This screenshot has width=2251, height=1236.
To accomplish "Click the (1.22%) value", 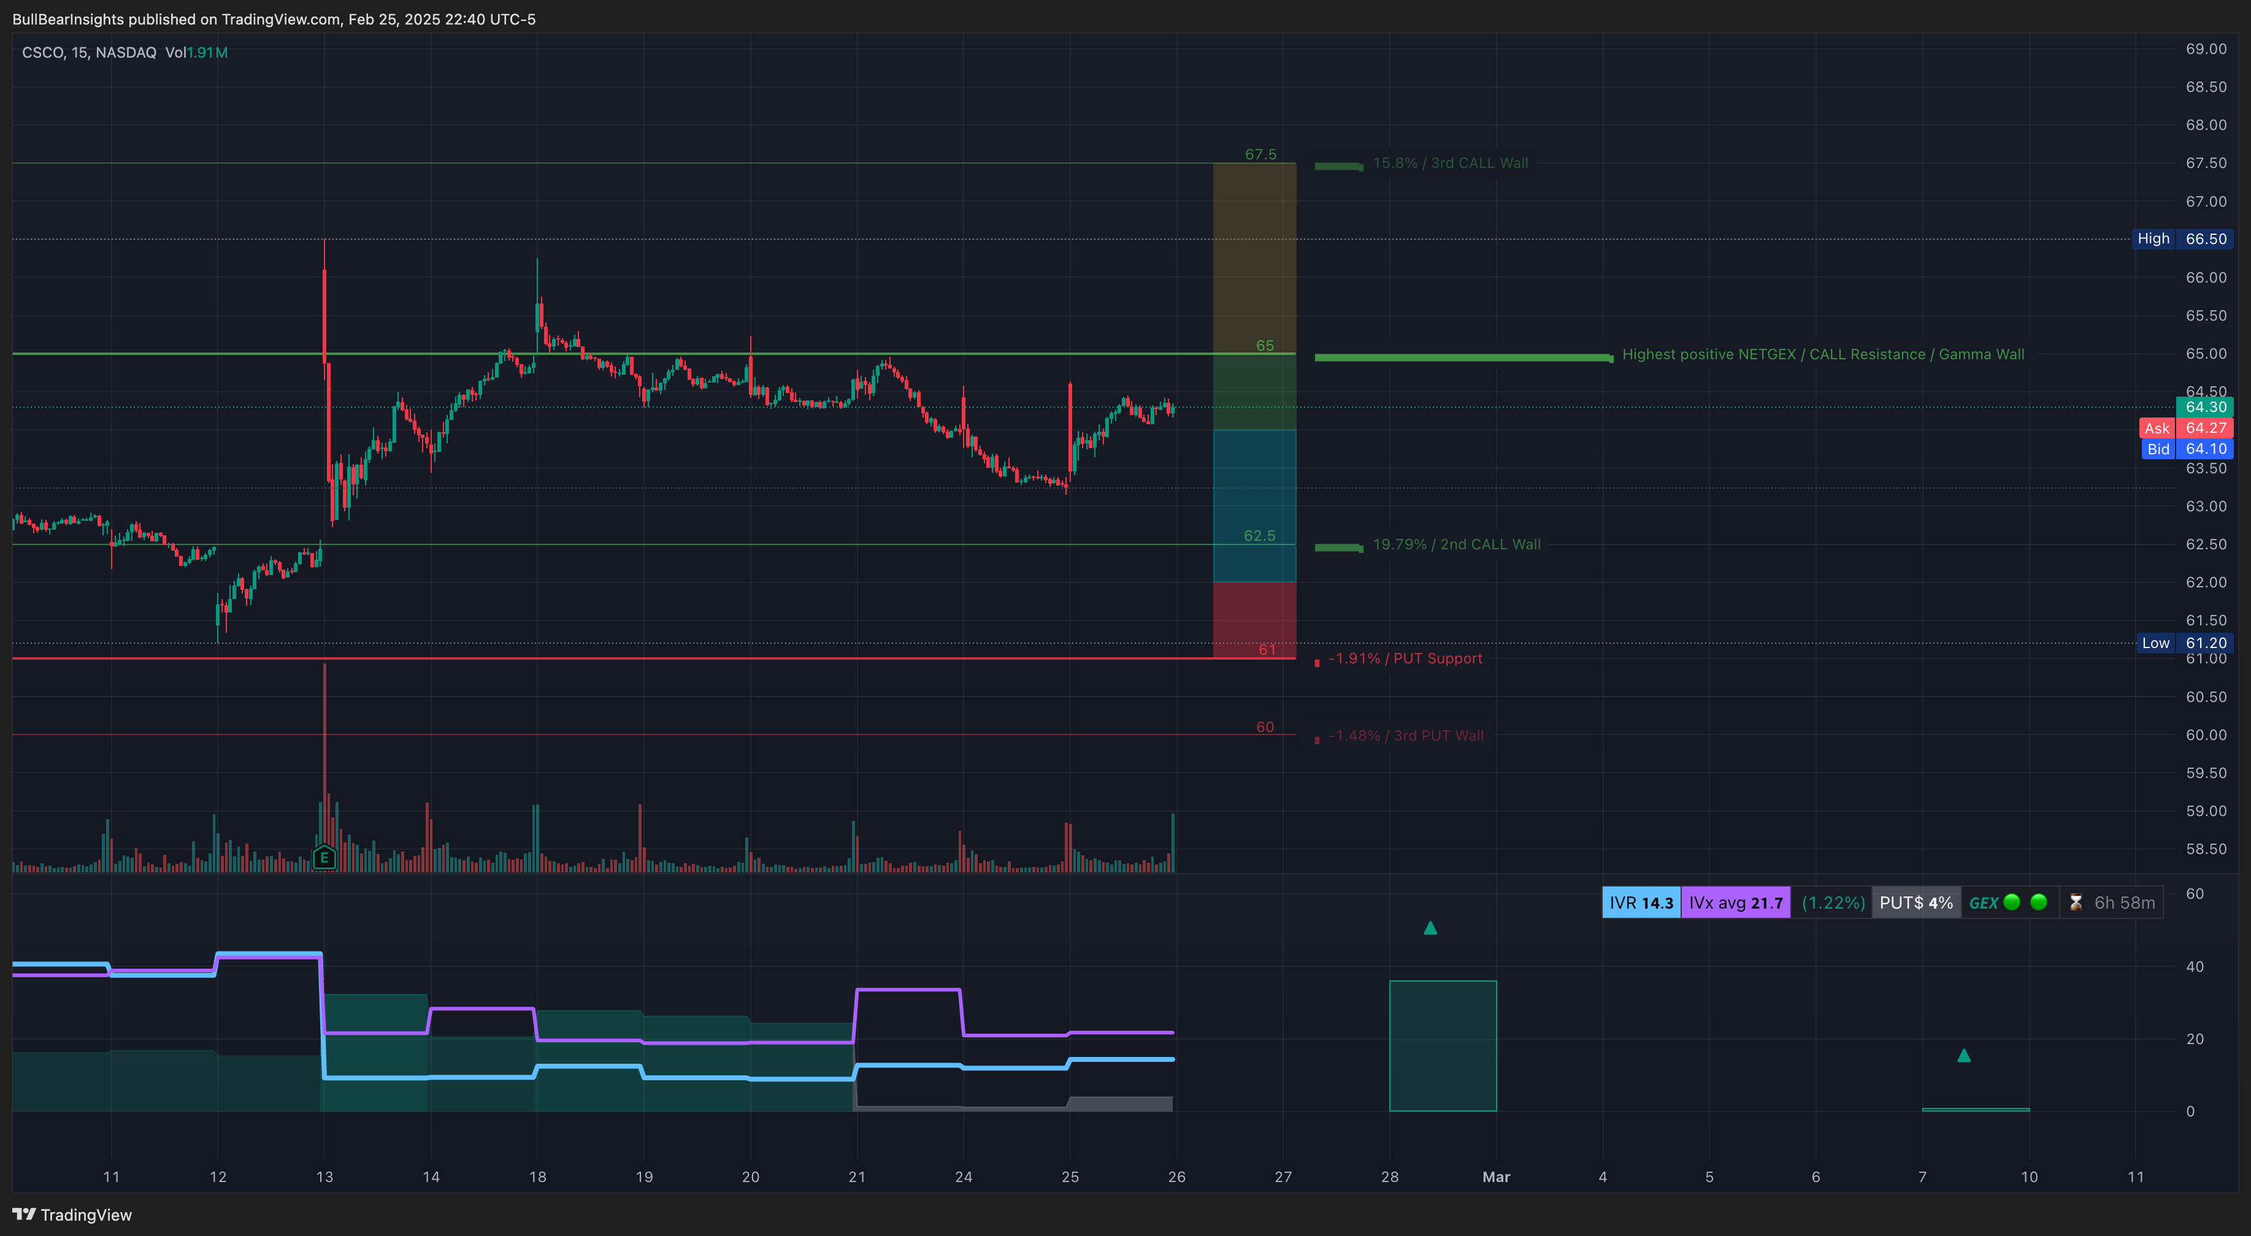I will [1833, 903].
